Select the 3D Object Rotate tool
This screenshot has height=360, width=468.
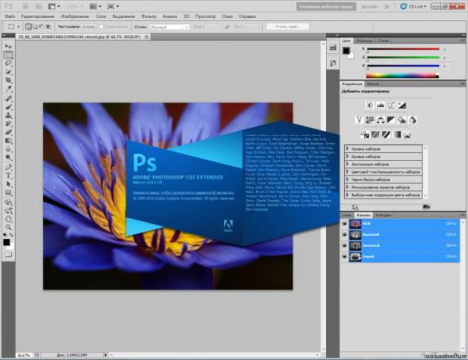point(9,202)
